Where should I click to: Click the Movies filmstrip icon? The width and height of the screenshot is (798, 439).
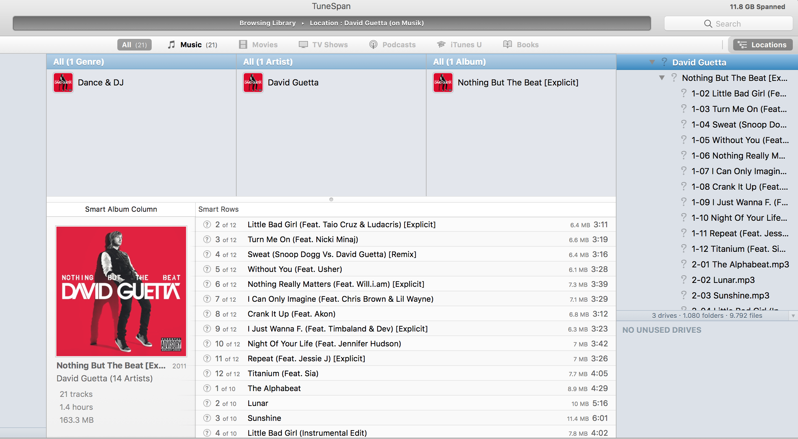point(243,45)
